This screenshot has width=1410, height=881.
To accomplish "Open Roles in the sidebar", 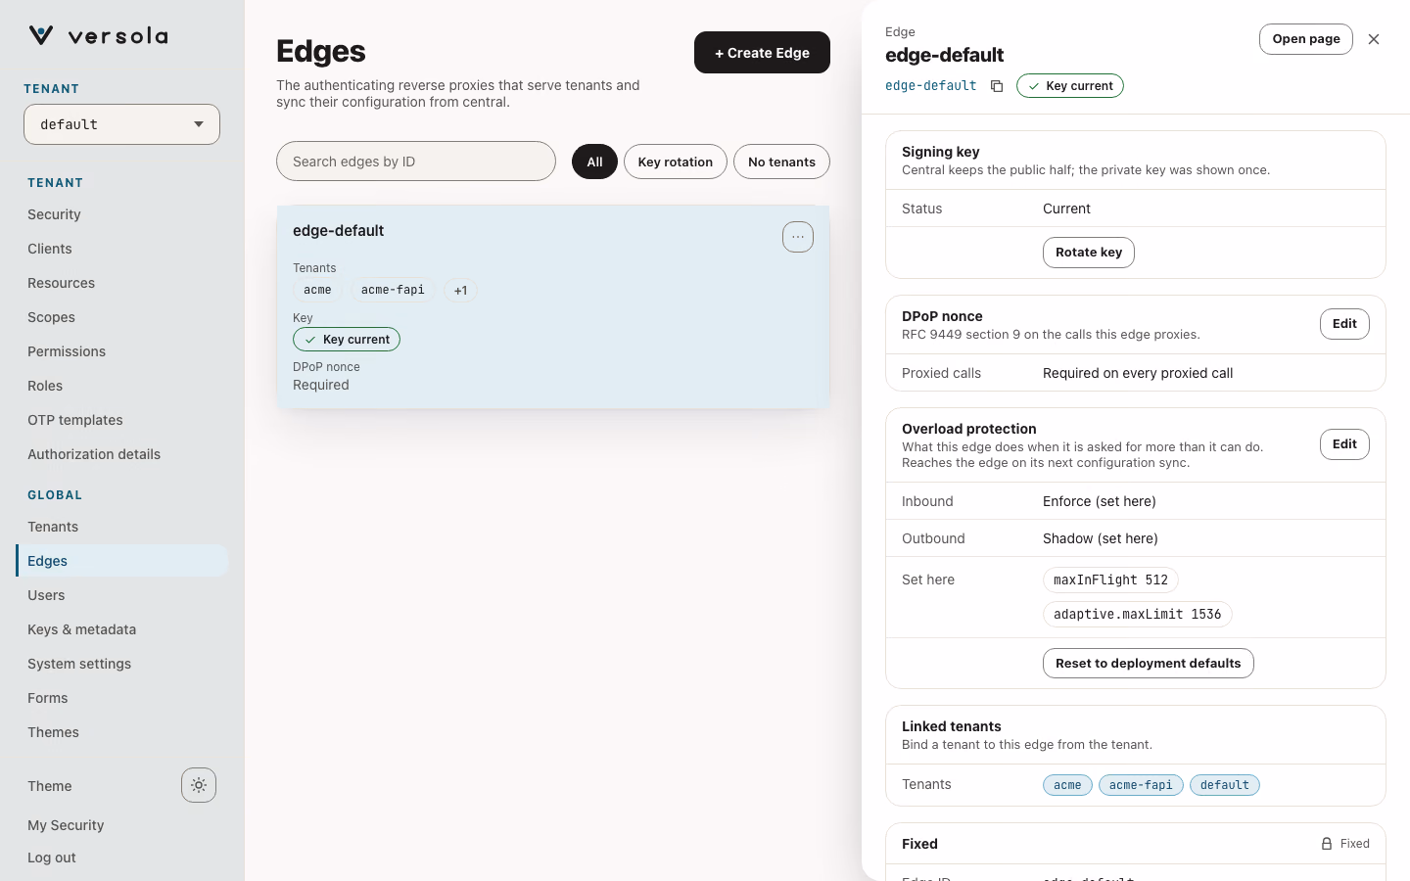I will (x=121, y=386).
